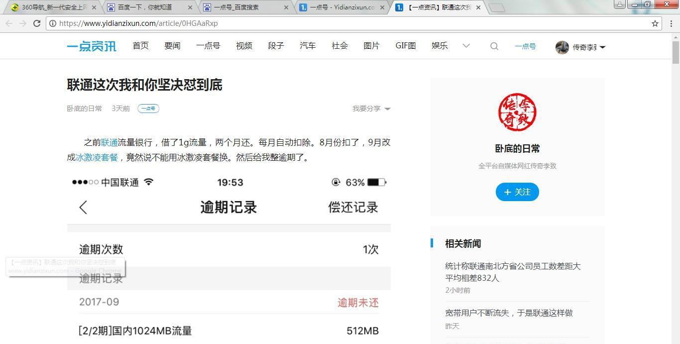Click the 一点号 badge next to 3天前

click(x=148, y=108)
